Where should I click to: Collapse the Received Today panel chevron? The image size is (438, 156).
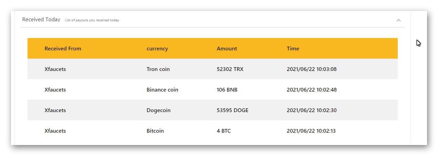(x=398, y=20)
